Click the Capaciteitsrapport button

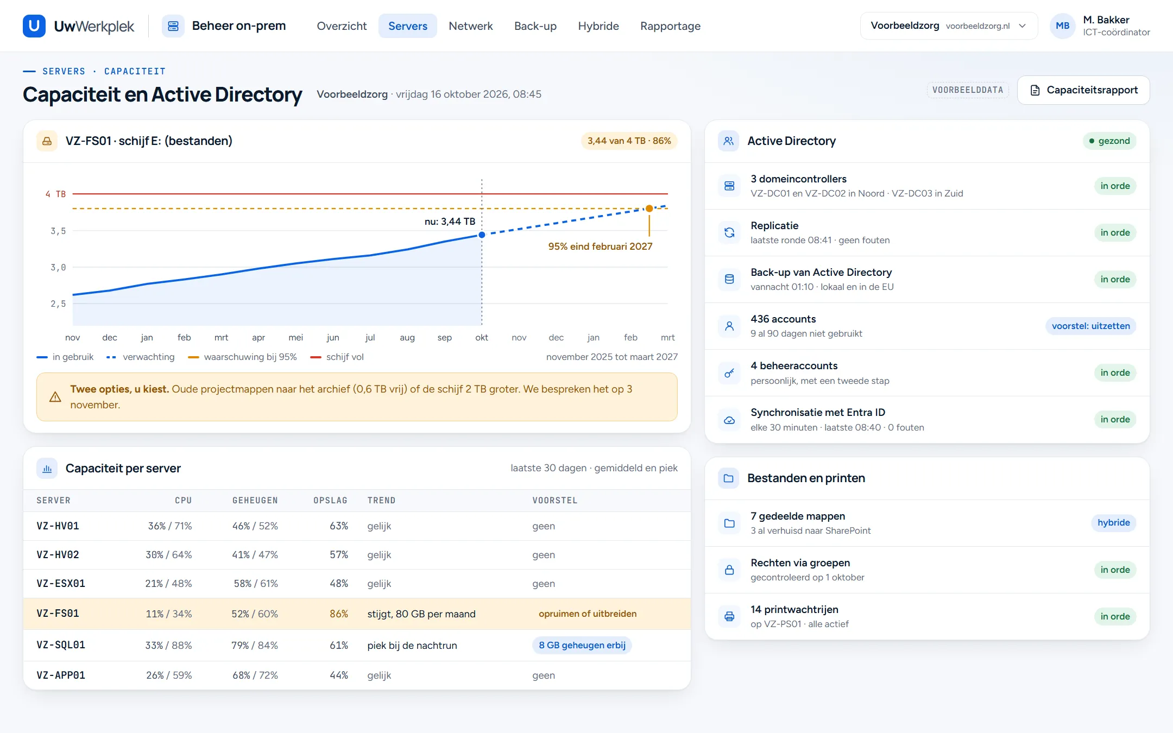[1083, 90]
